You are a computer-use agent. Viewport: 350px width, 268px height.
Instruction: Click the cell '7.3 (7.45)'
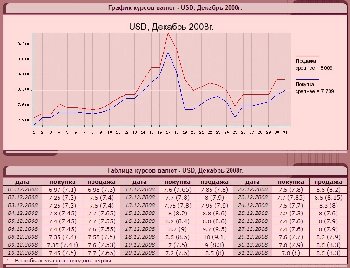(62, 213)
